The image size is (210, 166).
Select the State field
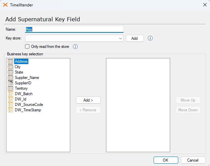(19, 72)
